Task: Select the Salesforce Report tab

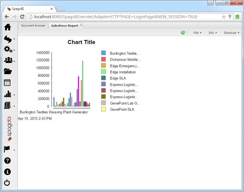Action: [64, 25]
